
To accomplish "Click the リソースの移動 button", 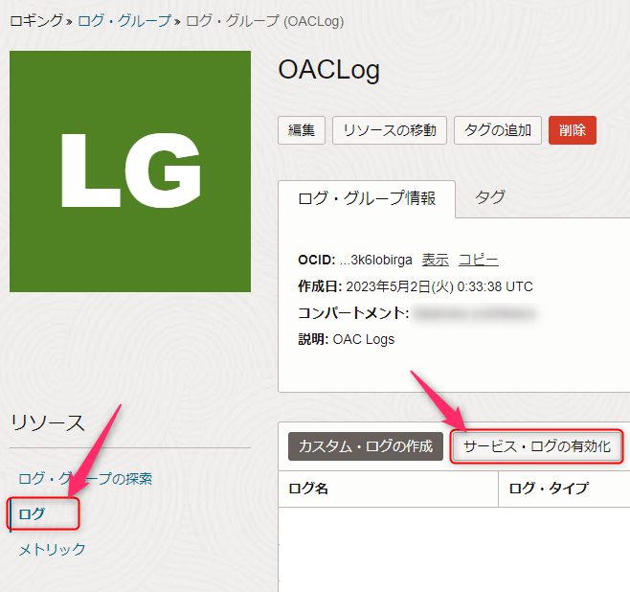I will pyautogui.click(x=390, y=130).
